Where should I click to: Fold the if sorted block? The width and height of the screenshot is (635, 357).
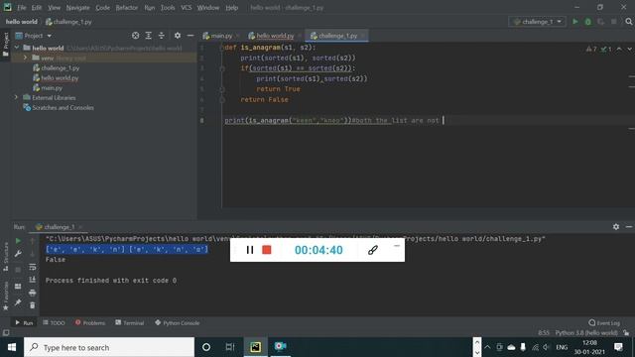[222, 68]
